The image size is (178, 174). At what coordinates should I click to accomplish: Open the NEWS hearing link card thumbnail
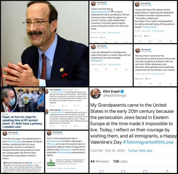point(51,162)
